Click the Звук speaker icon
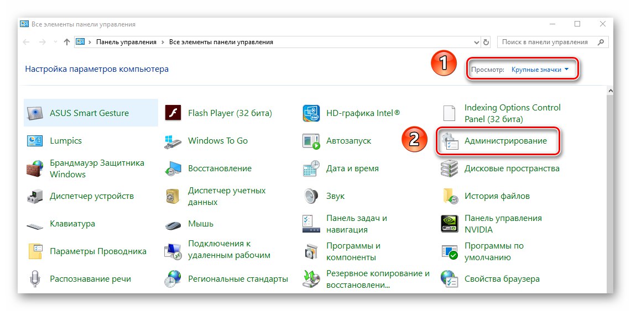This screenshot has height=311, width=631. click(x=311, y=197)
